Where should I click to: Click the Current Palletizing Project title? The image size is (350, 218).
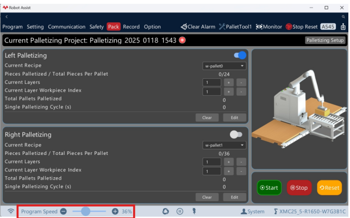pyautogui.click(x=90, y=40)
